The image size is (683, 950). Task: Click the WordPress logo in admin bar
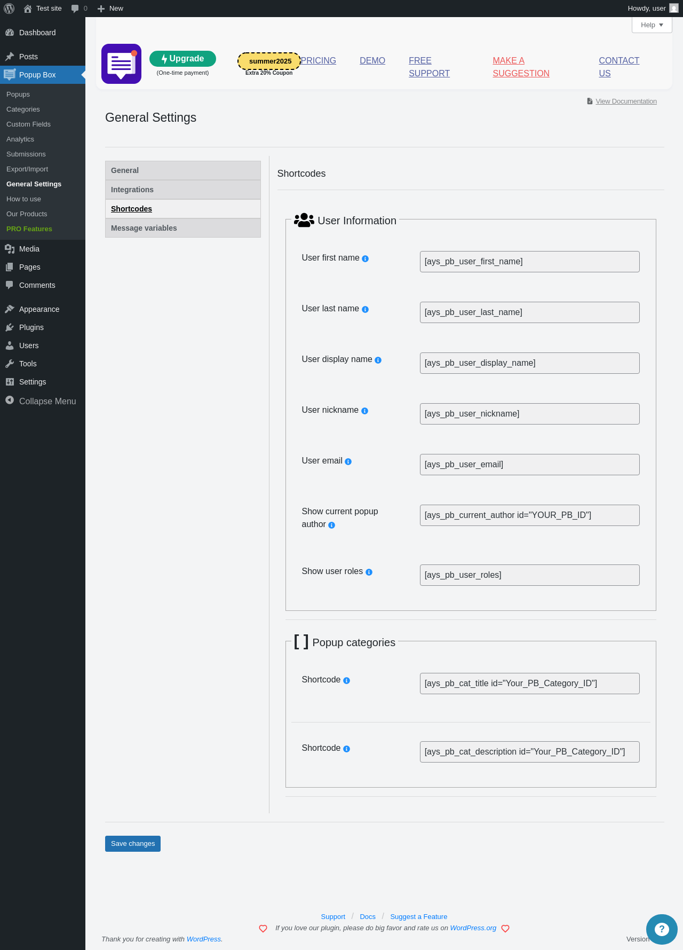9,9
